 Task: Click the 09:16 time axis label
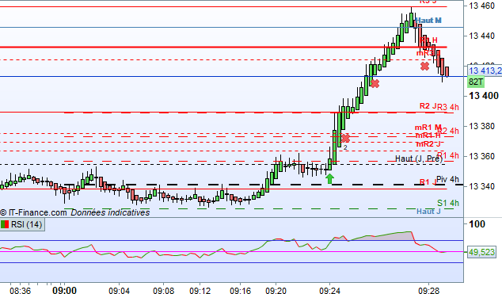click(x=241, y=291)
